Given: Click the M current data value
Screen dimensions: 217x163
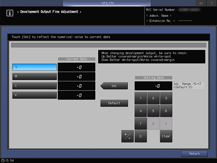Looking at the screenshot, I should click(76, 76).
